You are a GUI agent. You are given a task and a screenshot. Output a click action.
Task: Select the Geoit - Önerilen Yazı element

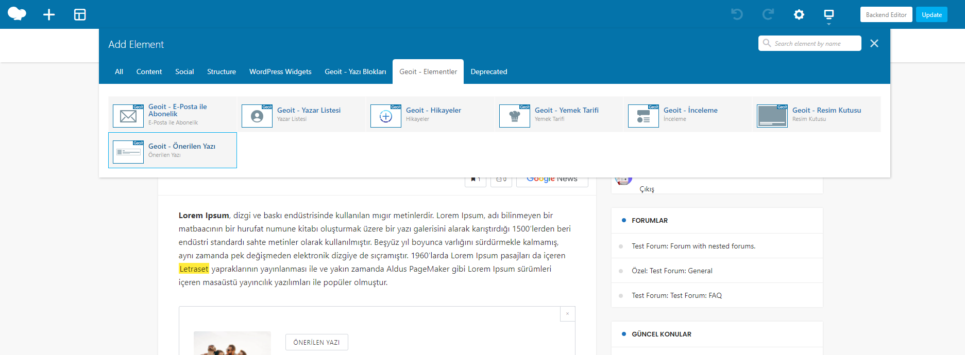coord(173,150)
